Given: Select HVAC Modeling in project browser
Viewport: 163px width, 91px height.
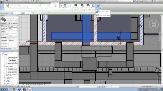Looking at the screenshot, I should coord(10,77).
